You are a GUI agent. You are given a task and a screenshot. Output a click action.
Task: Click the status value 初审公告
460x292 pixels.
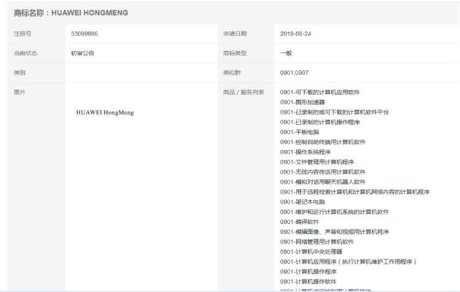click(x=82, y=53)
